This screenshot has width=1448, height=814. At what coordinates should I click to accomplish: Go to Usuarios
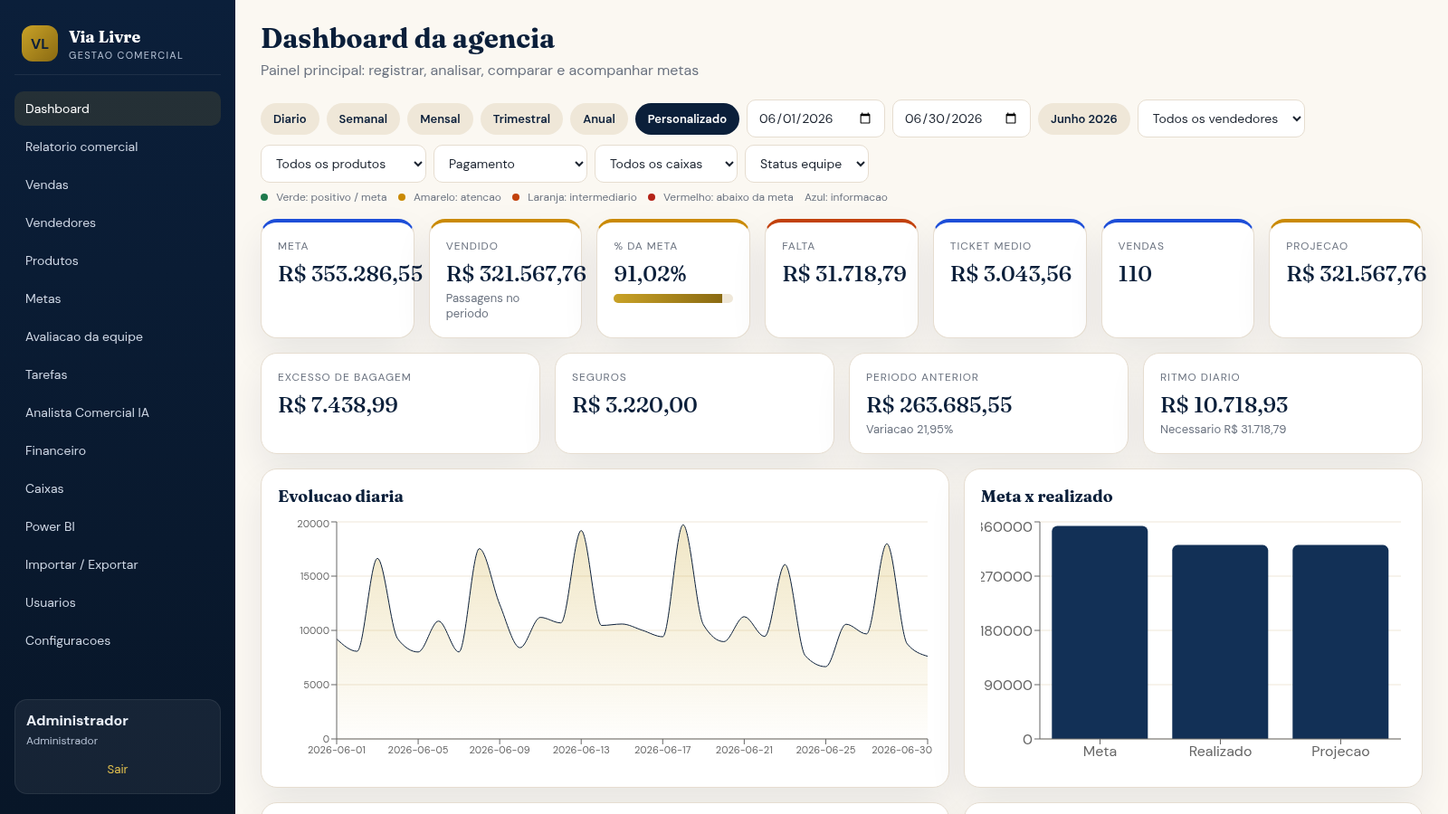pos(118,602)
